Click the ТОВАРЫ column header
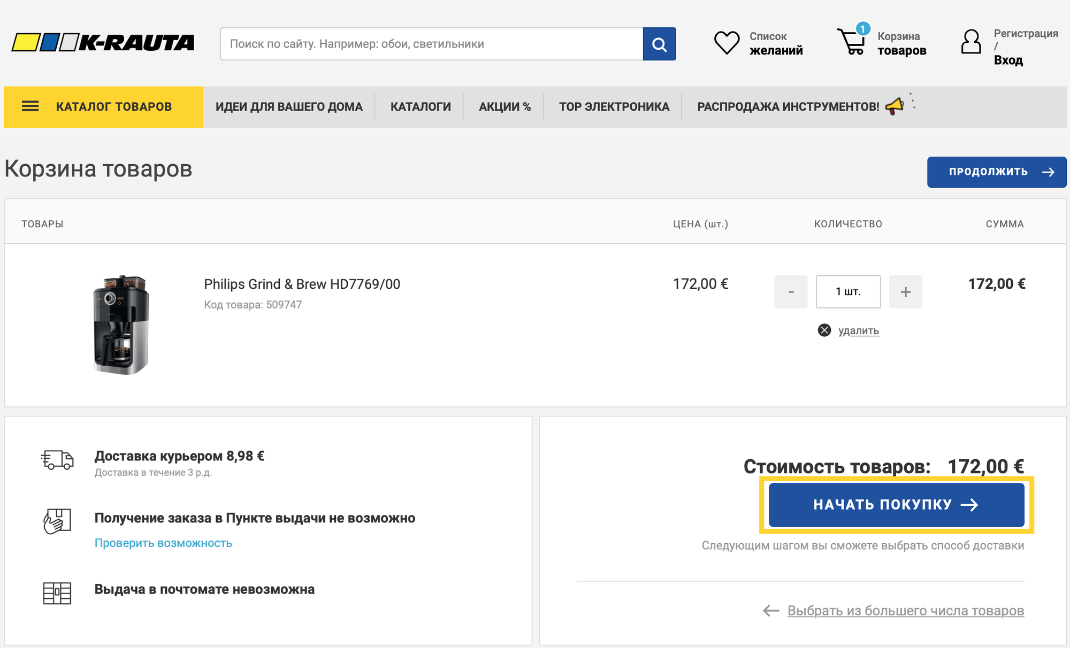Viewport: 1070px width, 648px height. click(42, 224)
